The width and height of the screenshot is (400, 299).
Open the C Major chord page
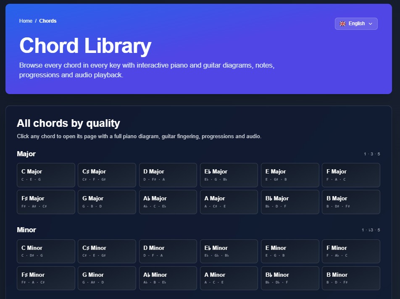46,175
